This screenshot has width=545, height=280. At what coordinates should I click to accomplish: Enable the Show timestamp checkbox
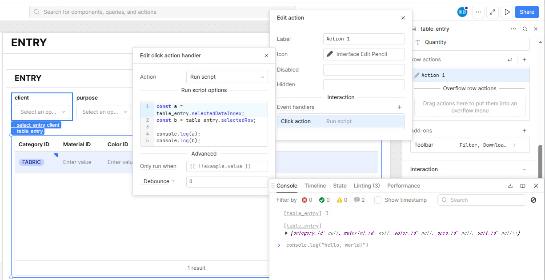(x=378, y=200)
